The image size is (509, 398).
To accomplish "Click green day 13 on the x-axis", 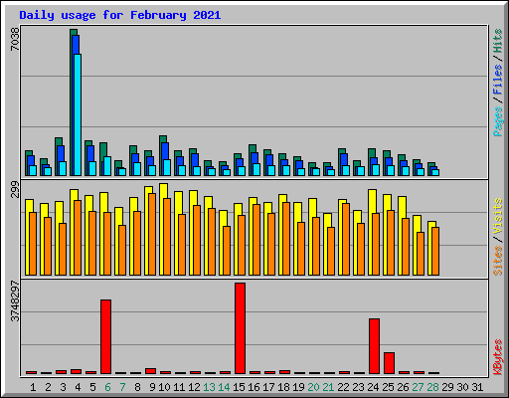I will coord(209,387).
